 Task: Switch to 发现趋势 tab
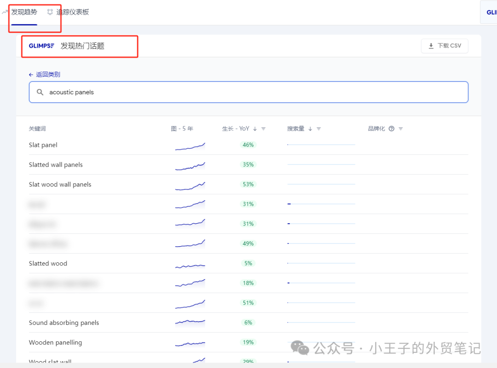pyautogui.click(x=24, y=12)
